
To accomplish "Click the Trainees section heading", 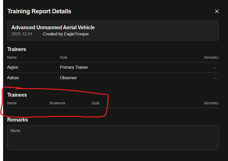I will 17,95.
